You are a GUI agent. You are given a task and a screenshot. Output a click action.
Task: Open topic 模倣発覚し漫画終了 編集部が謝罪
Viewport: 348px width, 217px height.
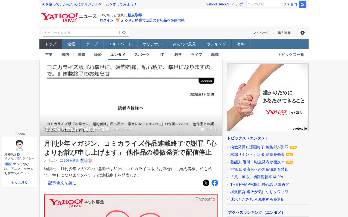click(x=259, y=147)
